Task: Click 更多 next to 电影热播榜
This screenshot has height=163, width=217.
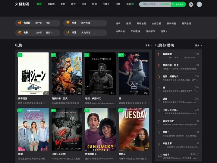Action: pyautogui.click(x=198, y=45)
